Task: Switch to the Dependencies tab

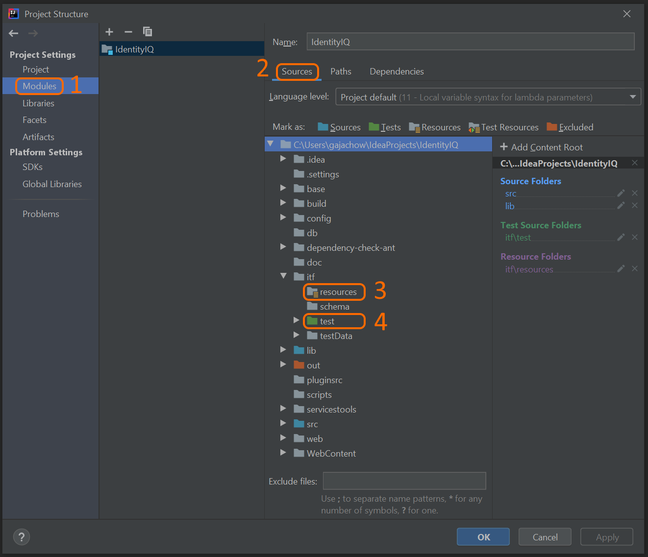Action: click(x=397, y=72)
